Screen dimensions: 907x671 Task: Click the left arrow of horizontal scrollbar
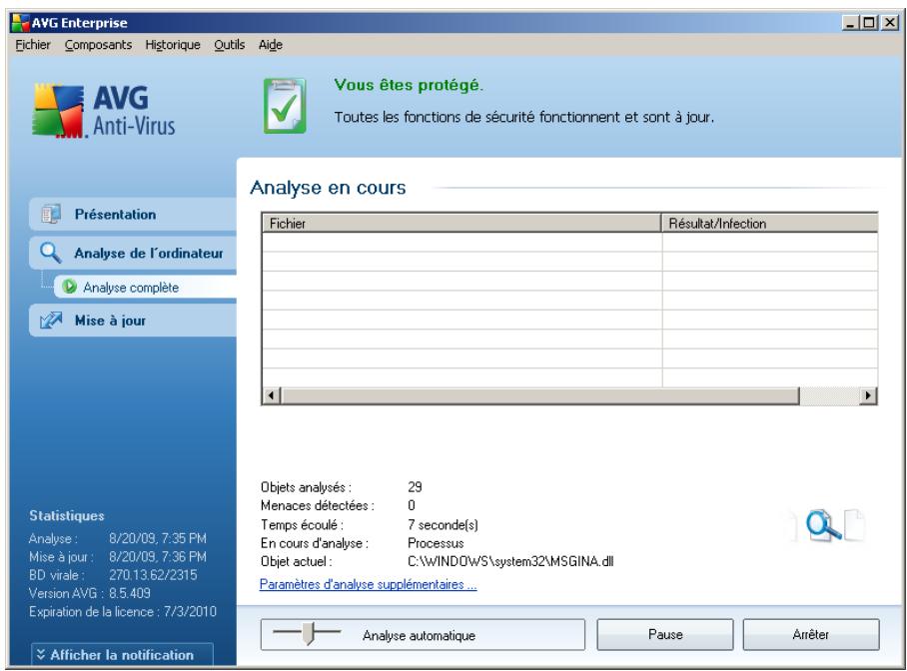[x=272, y=395]
